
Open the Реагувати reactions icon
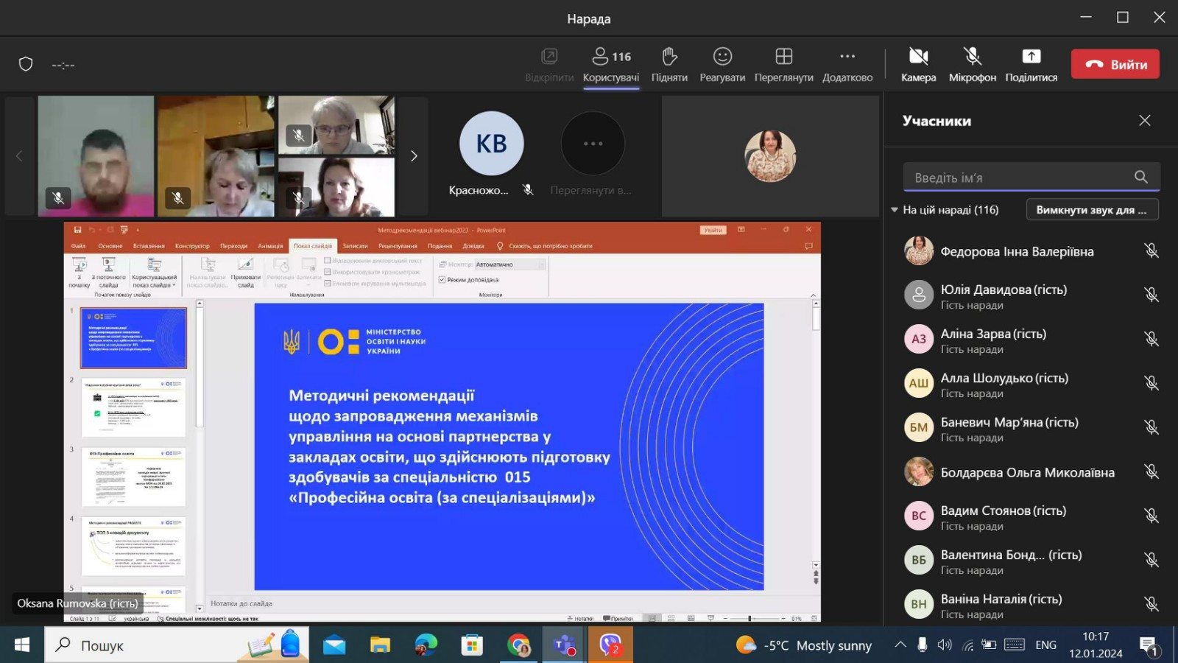click(722, 57)
